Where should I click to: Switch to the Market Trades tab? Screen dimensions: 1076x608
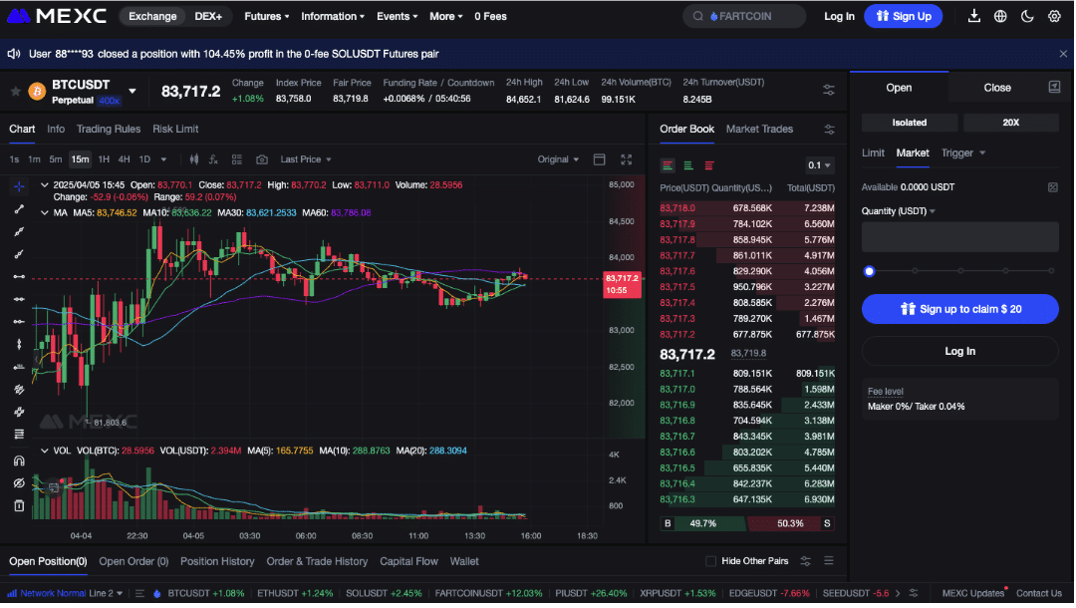point(759,129)
